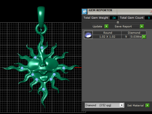Click the 1.02 X 1.02 size cell
Viewport: 152px width, 114px height.
pyautogui.click(x=107, y=37)
